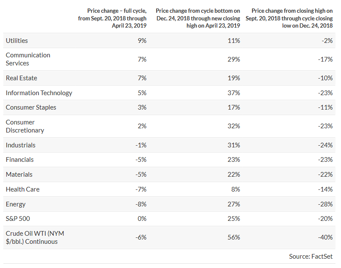Click the 'Price change from closing high' header
The height and width of the screenshot is (268, 341).
pyautogui.click(x=289, y=18)
